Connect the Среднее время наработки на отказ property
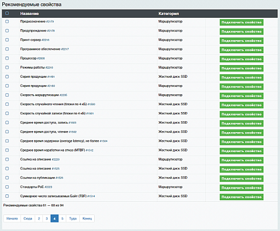 (242, 151)
